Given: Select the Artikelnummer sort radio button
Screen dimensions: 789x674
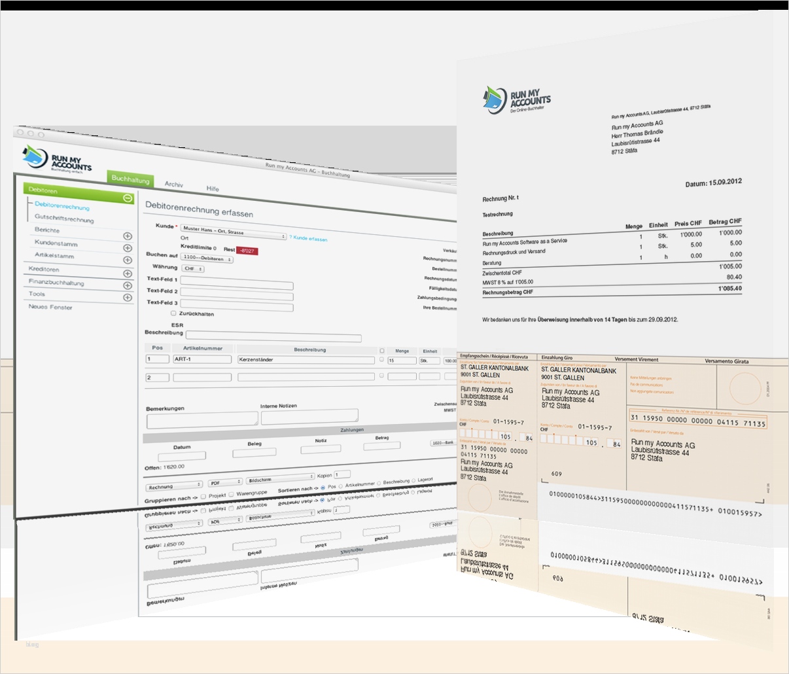Looking at the screenshot, I should [x=340, y=486].
